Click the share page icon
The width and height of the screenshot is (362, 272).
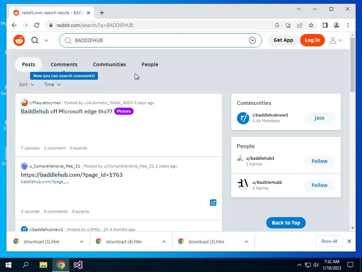(300, 25)
